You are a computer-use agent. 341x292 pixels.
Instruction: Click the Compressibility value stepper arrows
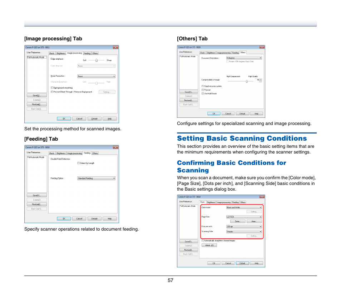tap(261, 80)
